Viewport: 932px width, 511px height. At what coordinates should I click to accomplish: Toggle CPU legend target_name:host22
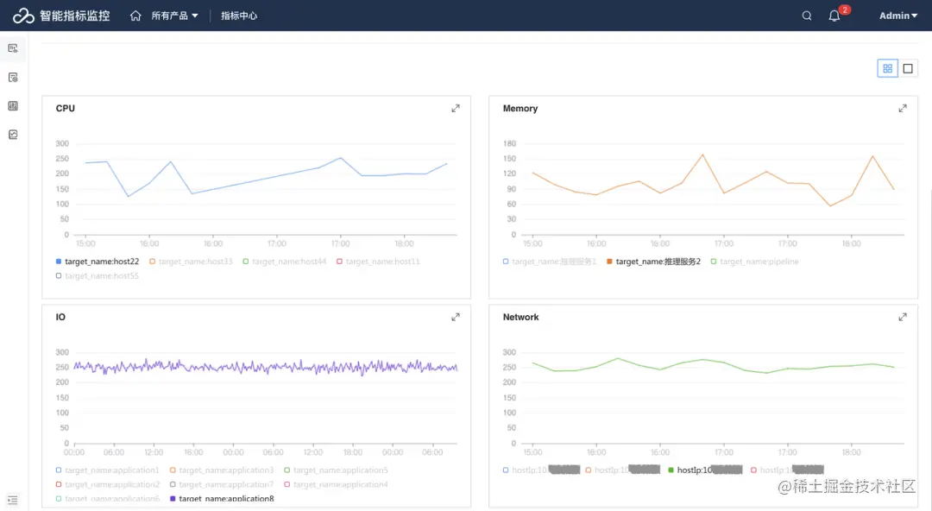tap(98, 262)
